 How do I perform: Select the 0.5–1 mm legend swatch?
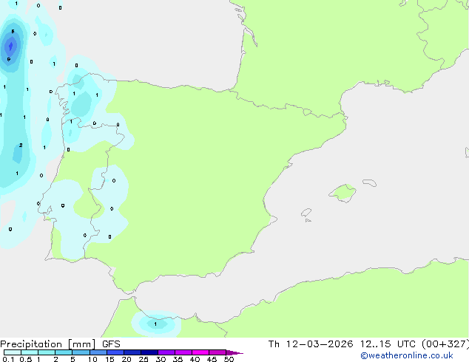click(x=30, y=352)
